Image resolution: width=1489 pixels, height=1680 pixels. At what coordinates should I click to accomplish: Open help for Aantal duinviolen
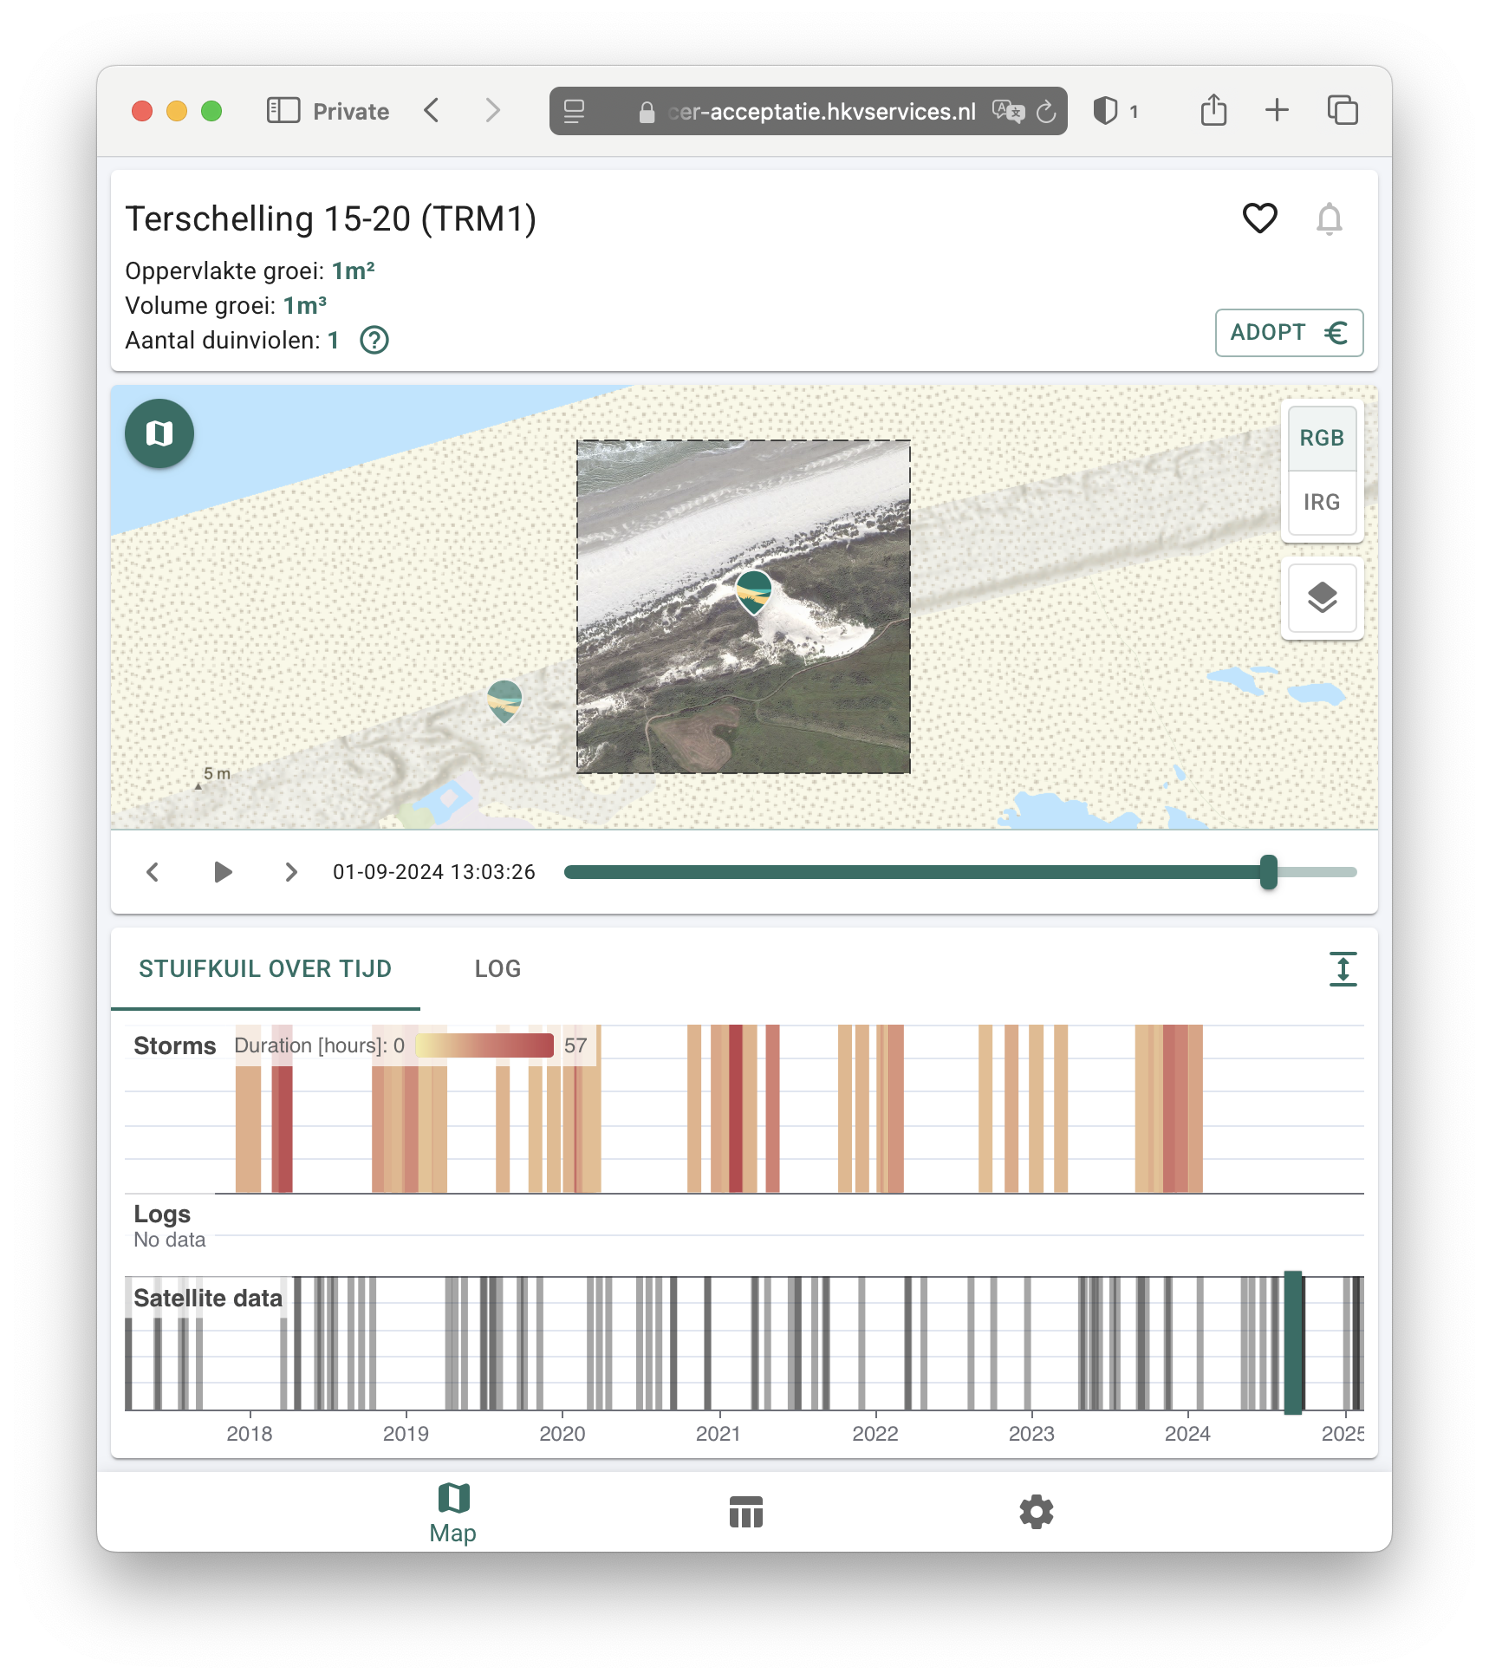[x=374, y=341]
